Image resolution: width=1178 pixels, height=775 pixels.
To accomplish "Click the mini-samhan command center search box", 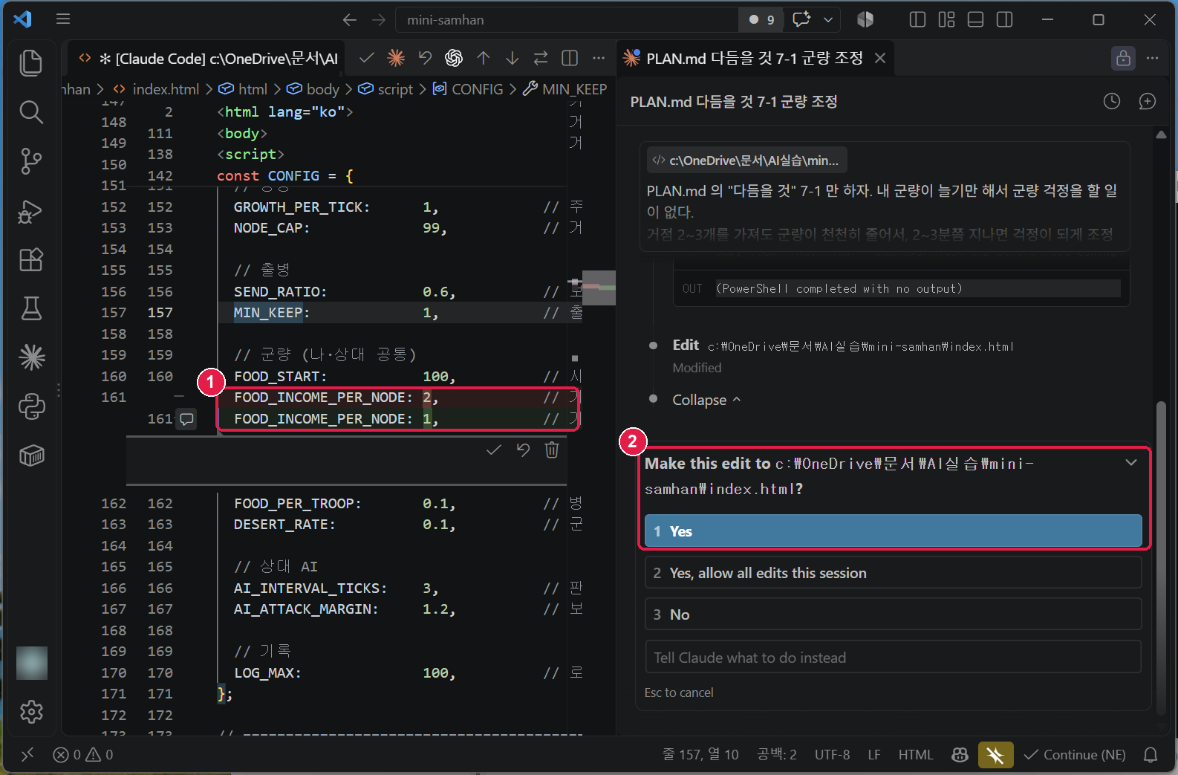I will [567, 20].
